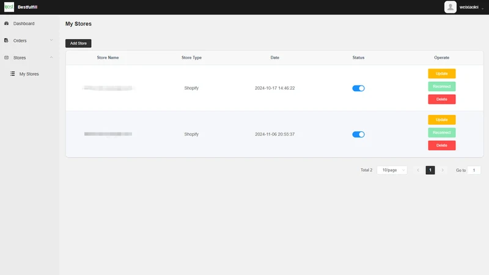Click date 2024-10-17 14:46:22 cell

274,88
